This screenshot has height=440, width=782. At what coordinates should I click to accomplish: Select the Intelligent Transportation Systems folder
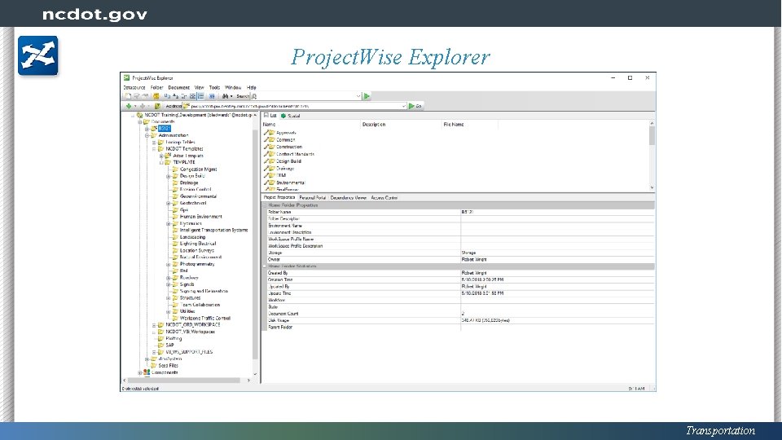(213, 230)
